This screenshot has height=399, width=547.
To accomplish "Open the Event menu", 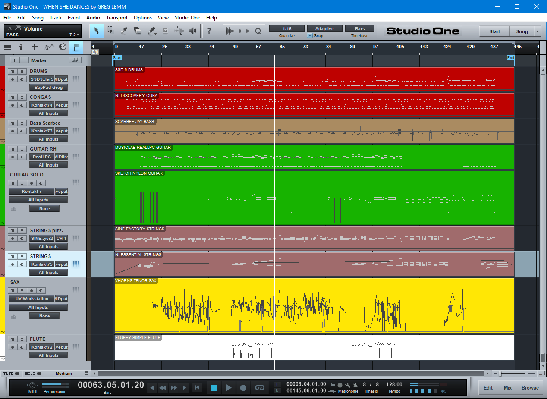I will tap(74, 18).
